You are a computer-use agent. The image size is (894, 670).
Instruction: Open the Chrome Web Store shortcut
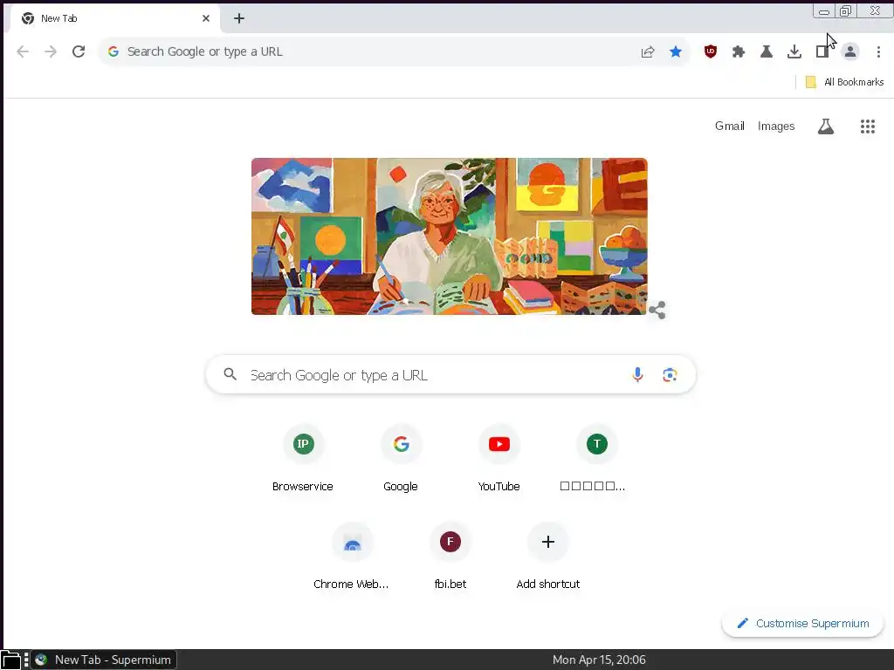point(352,556)
